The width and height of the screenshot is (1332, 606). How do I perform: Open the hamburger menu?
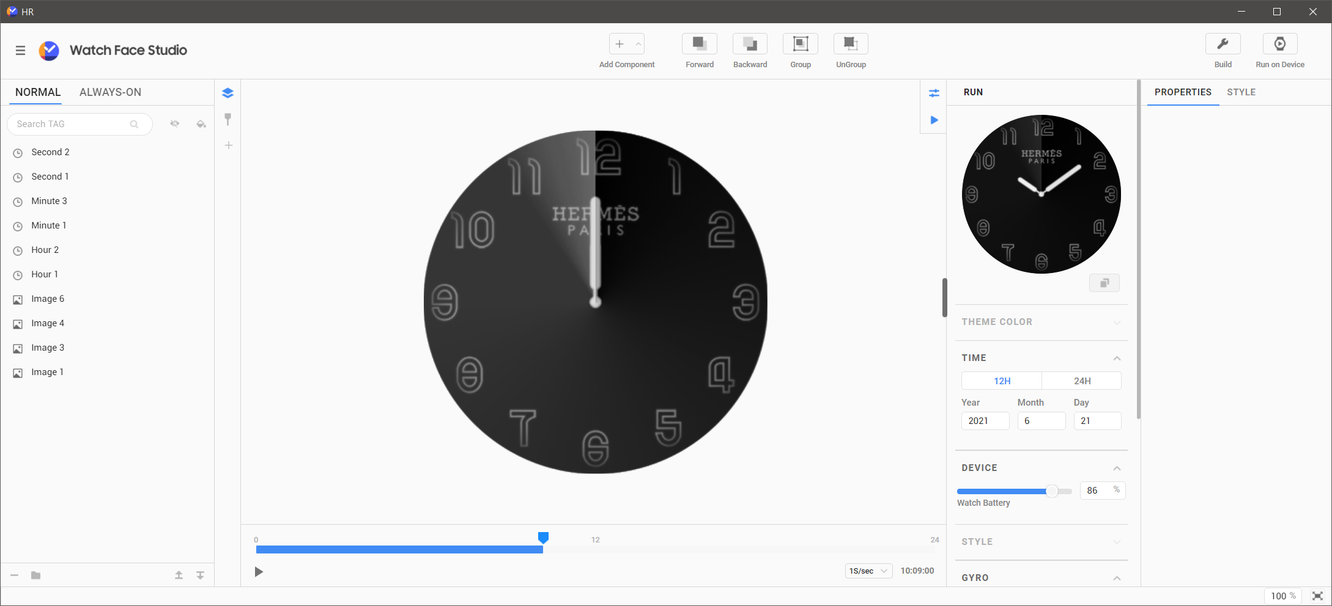(21, 51)
